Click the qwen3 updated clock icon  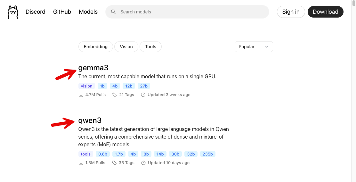coord(143,163)
